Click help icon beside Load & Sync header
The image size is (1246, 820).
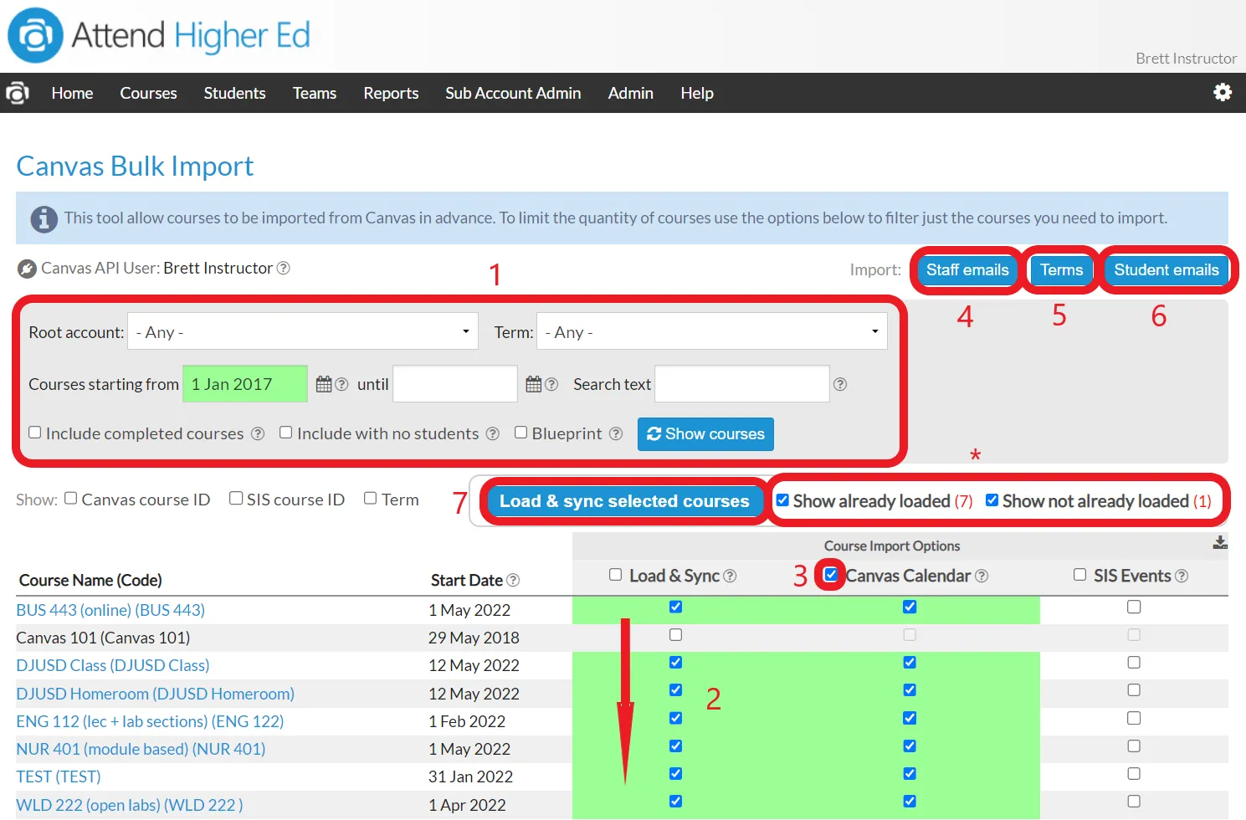730,576
